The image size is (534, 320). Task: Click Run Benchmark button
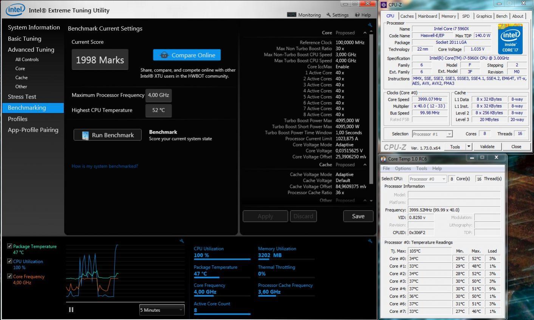tap(108, 135)
